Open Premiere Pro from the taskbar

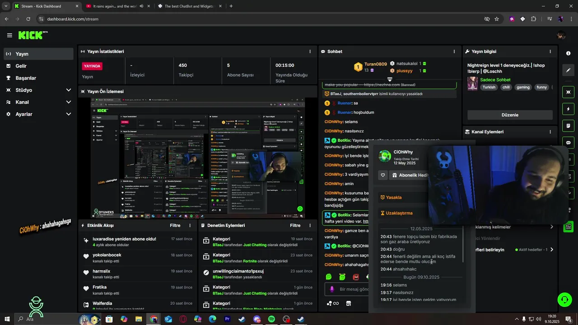tap(227, 319)
